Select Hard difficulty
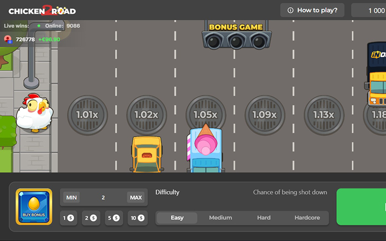The height and width of the screenshot is (241, 386). [x=264, y=218]
